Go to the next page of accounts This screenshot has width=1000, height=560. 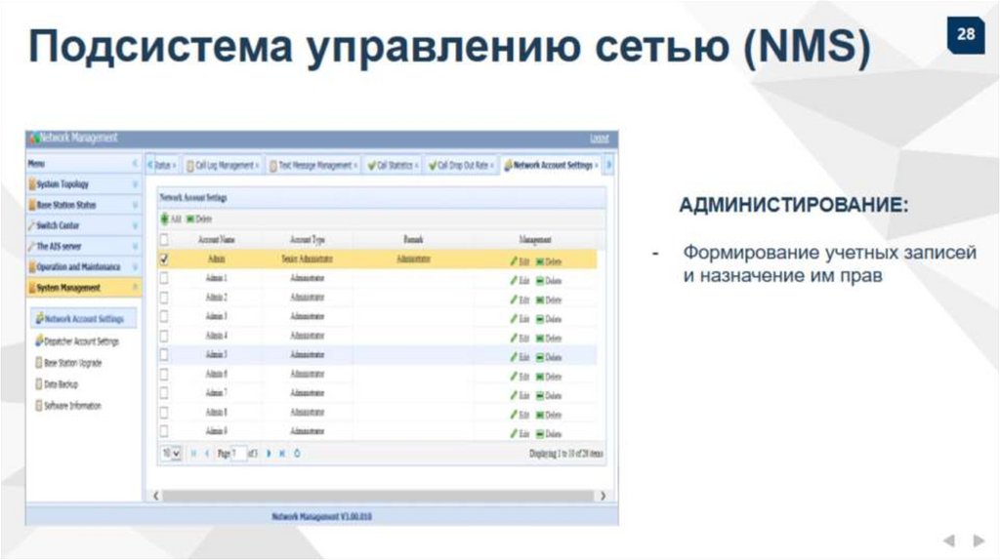coord(271,454)
